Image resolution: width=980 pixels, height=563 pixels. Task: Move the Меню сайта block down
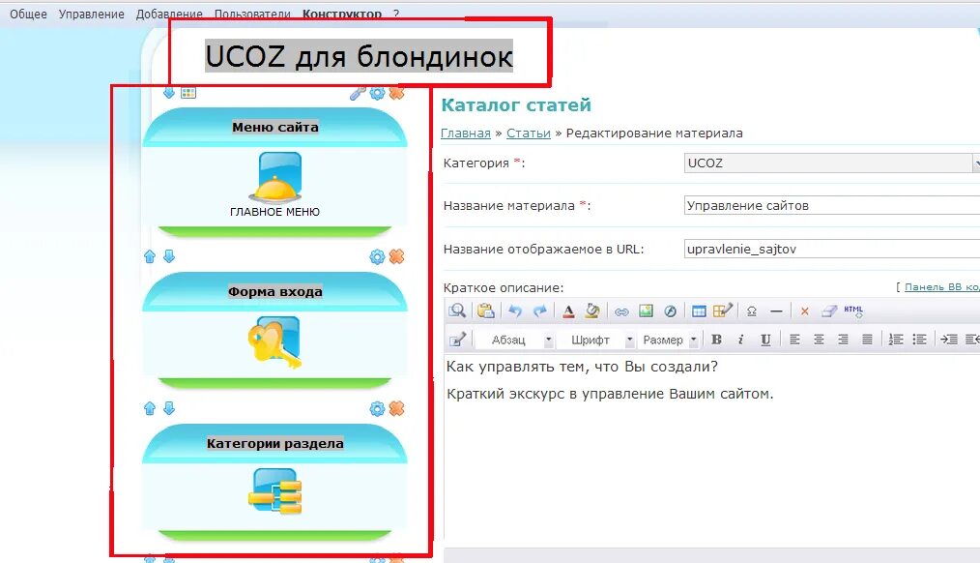(169, 93)
